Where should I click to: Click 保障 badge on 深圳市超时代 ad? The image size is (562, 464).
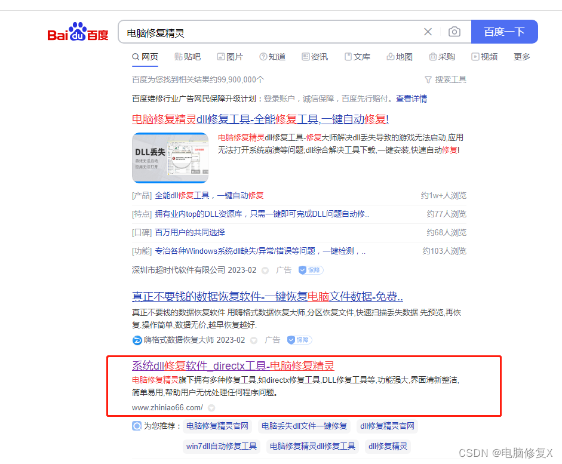311,270
